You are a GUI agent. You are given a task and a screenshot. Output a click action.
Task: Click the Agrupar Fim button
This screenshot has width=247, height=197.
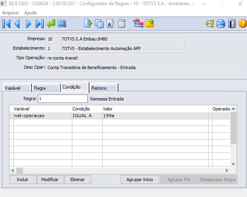(179, 180)
